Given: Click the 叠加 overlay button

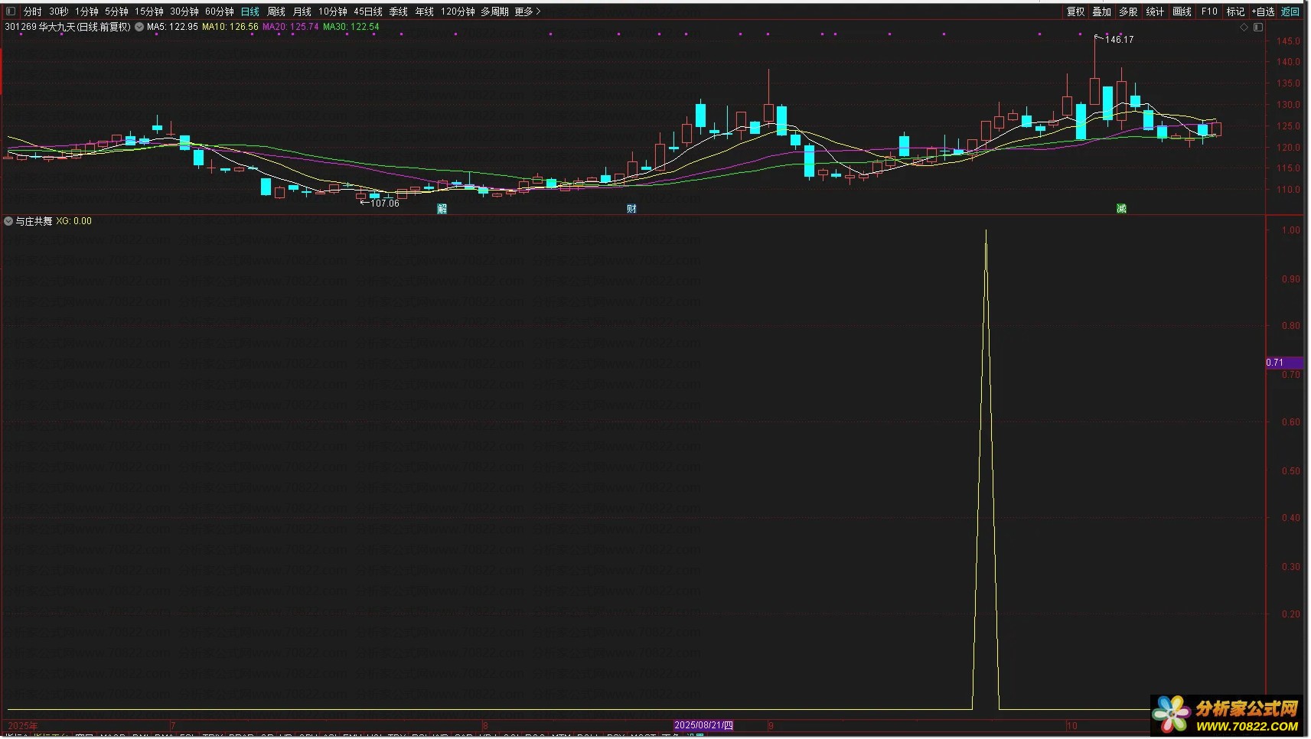Looking at the screenshot, I should [x=1102, y=11].
